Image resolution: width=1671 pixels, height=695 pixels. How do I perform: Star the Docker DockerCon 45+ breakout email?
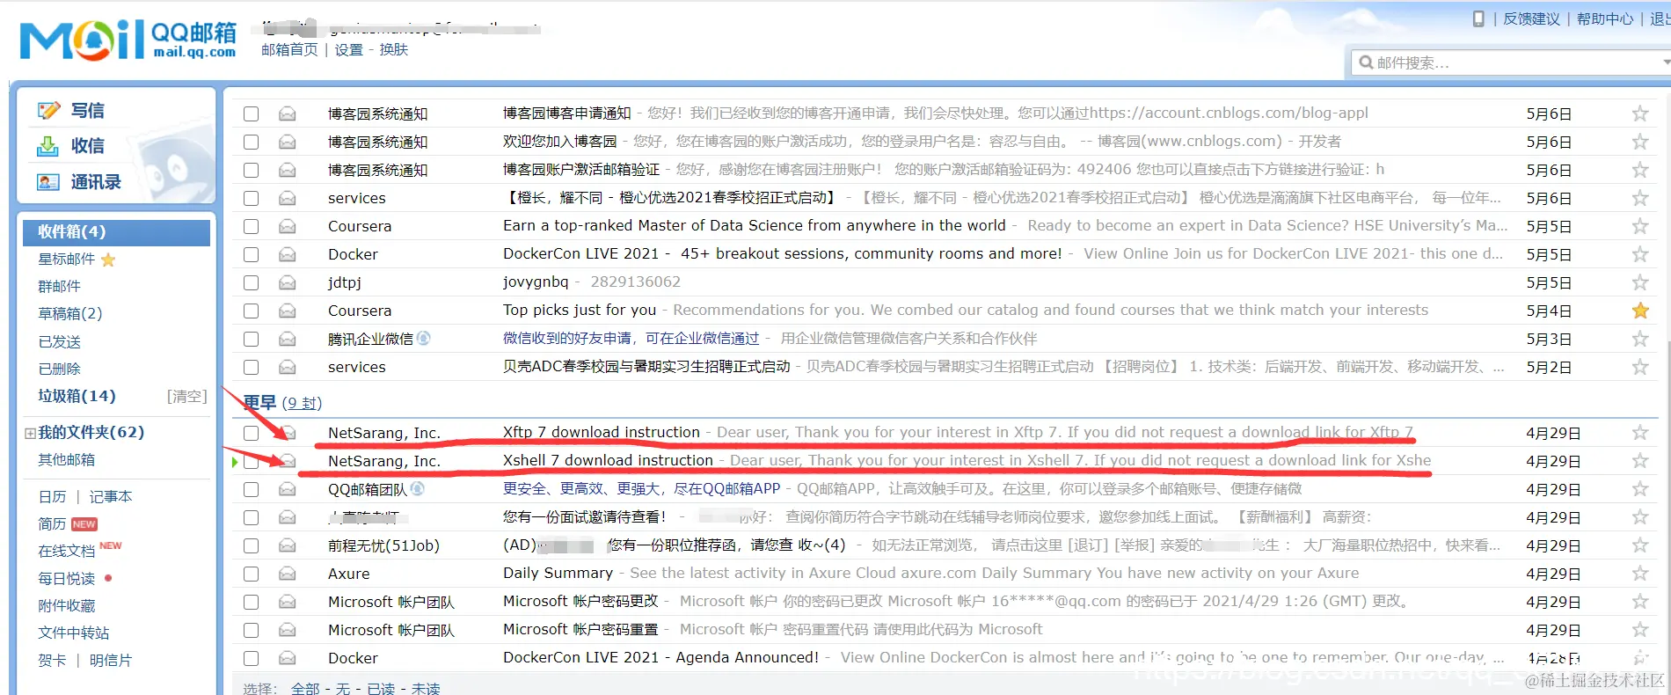coord(1640,254)
